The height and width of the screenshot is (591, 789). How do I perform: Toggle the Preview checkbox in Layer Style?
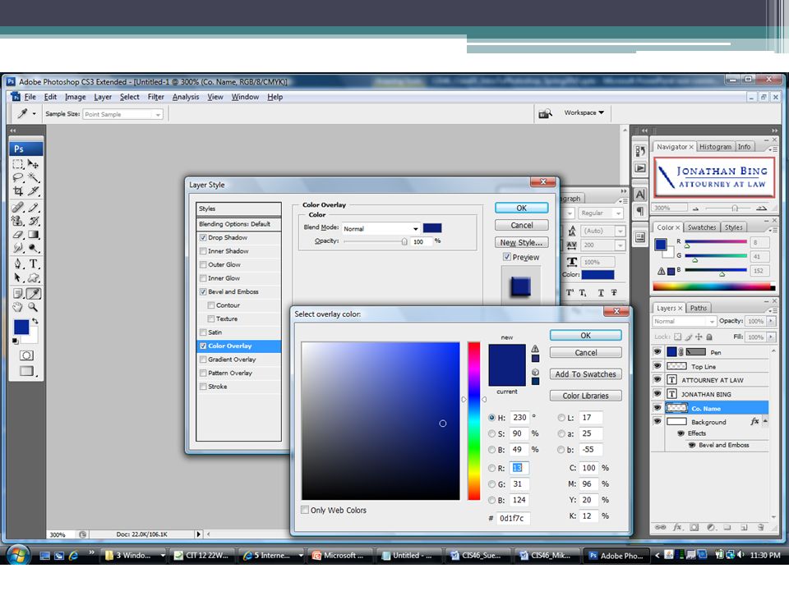507,257
